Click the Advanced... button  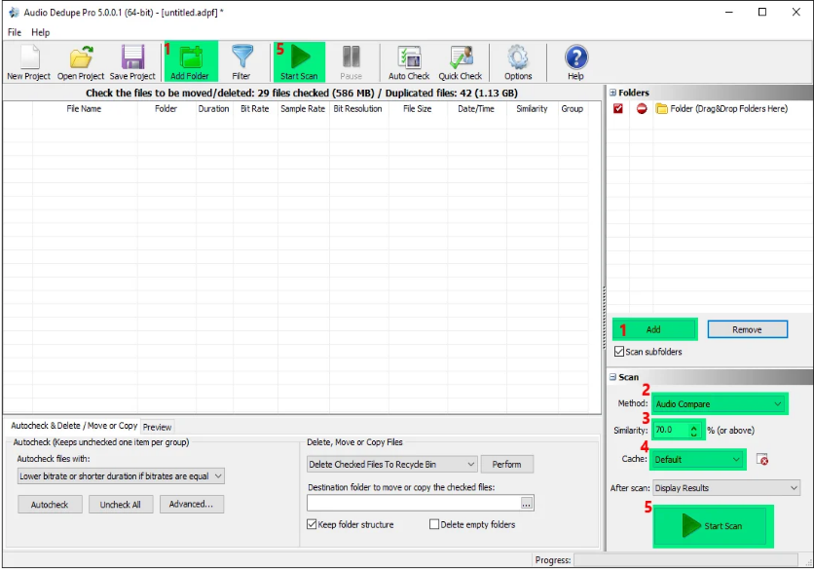click(192, 504)
